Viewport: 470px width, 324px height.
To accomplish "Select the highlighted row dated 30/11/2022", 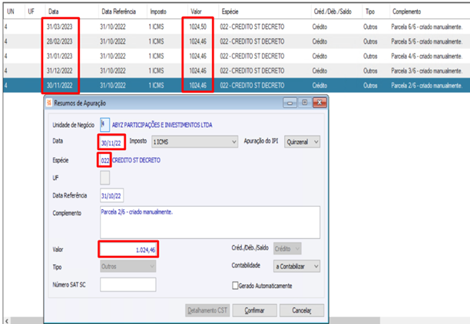I will (x=237, y=85).
